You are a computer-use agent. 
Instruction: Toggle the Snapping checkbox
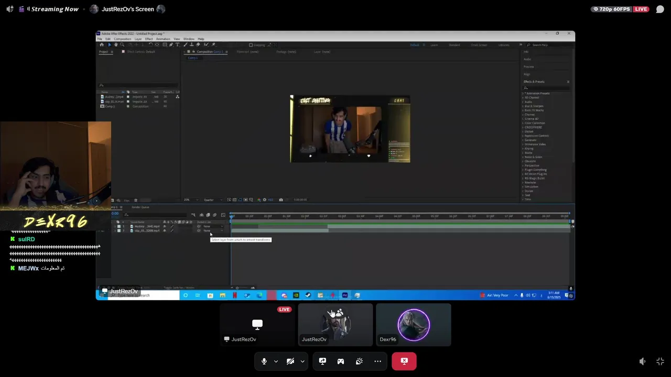(x=251, y=45)
